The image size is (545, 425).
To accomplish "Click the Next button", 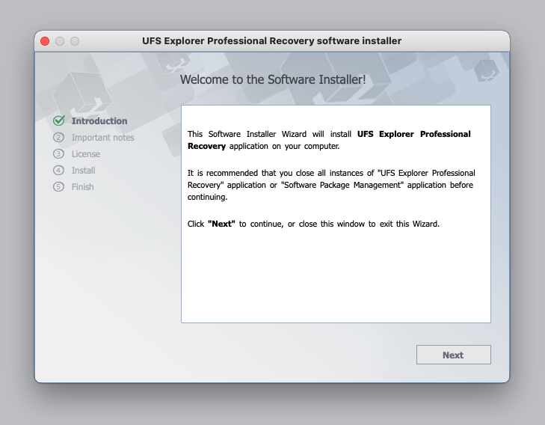I will (x=454, y=355).
